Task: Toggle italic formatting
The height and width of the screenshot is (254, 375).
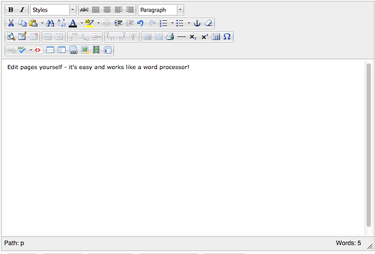Action: click(x=21, y=10)
